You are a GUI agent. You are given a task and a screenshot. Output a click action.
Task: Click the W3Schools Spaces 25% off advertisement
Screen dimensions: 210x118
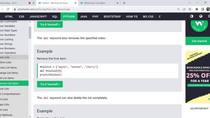pos(198,77)
